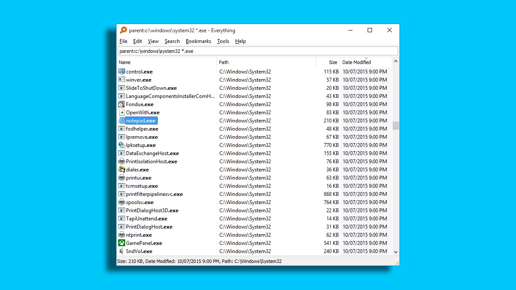This screenshot has width=516, height=290.
Task: Click the date cell of ntprint.exe row
Action: (x=365, y=235)
